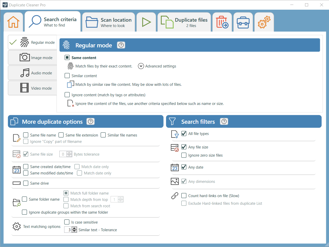Check Ignore zero size files

coord(184,155)
